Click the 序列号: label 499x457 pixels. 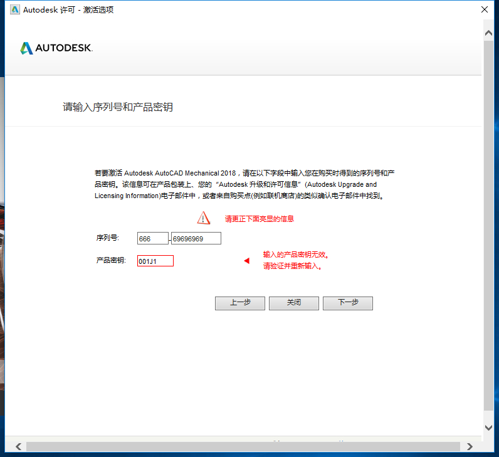pyautogui.click(x=108, y=238)
